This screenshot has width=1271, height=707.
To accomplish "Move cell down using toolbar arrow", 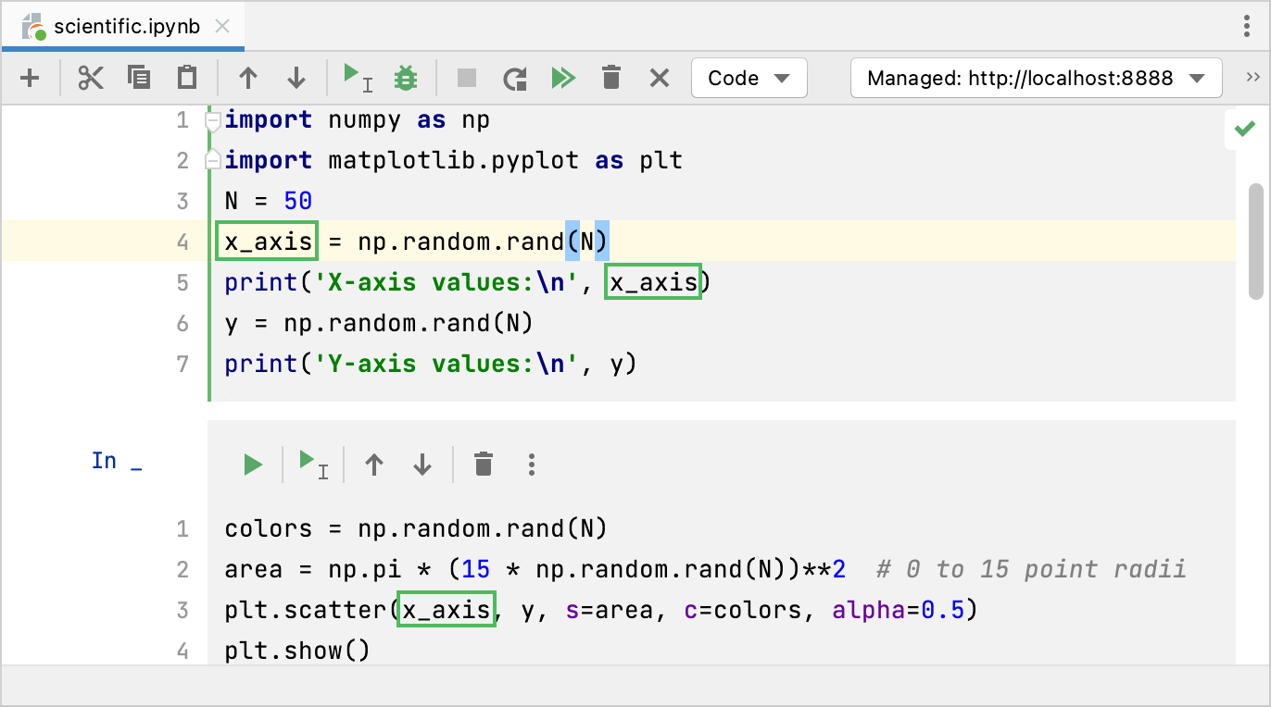I will [x=296, y=79].
